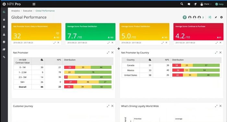
Task: Open the Help link
Action: [219, 4]
